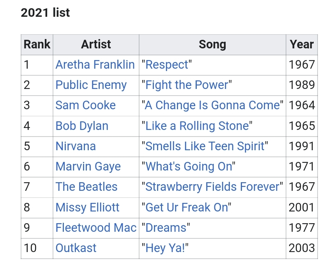Click the "What's Going On" link
332x270 pixels.
189,167
